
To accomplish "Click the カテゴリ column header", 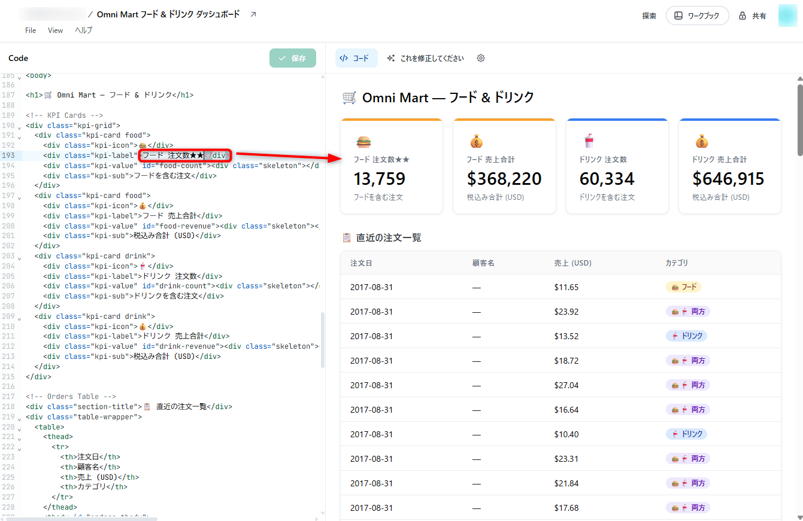I will click(677, 263).
